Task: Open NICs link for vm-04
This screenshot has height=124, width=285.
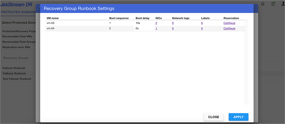Action: coord(156,29)
